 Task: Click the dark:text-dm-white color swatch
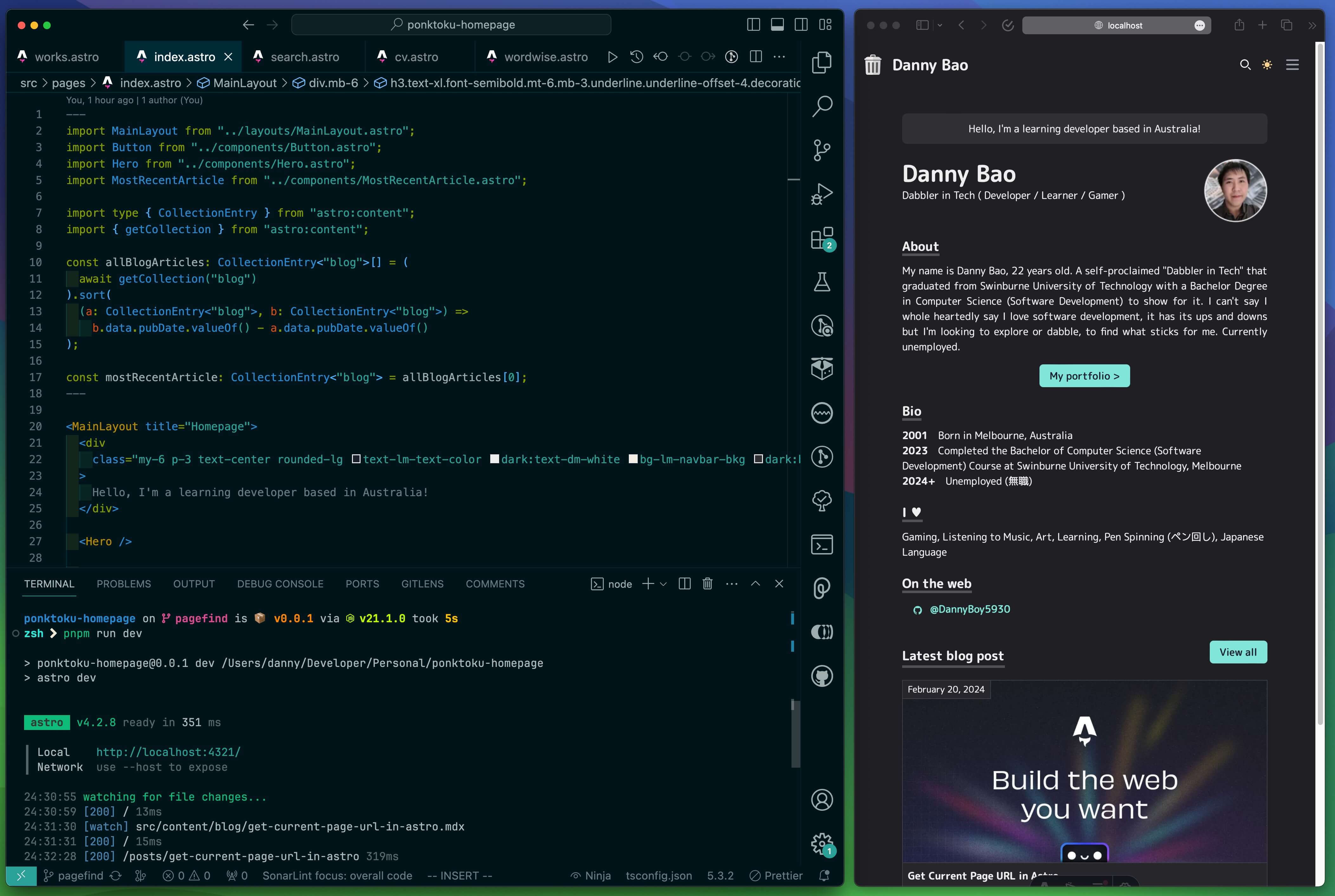coord(495,459)
